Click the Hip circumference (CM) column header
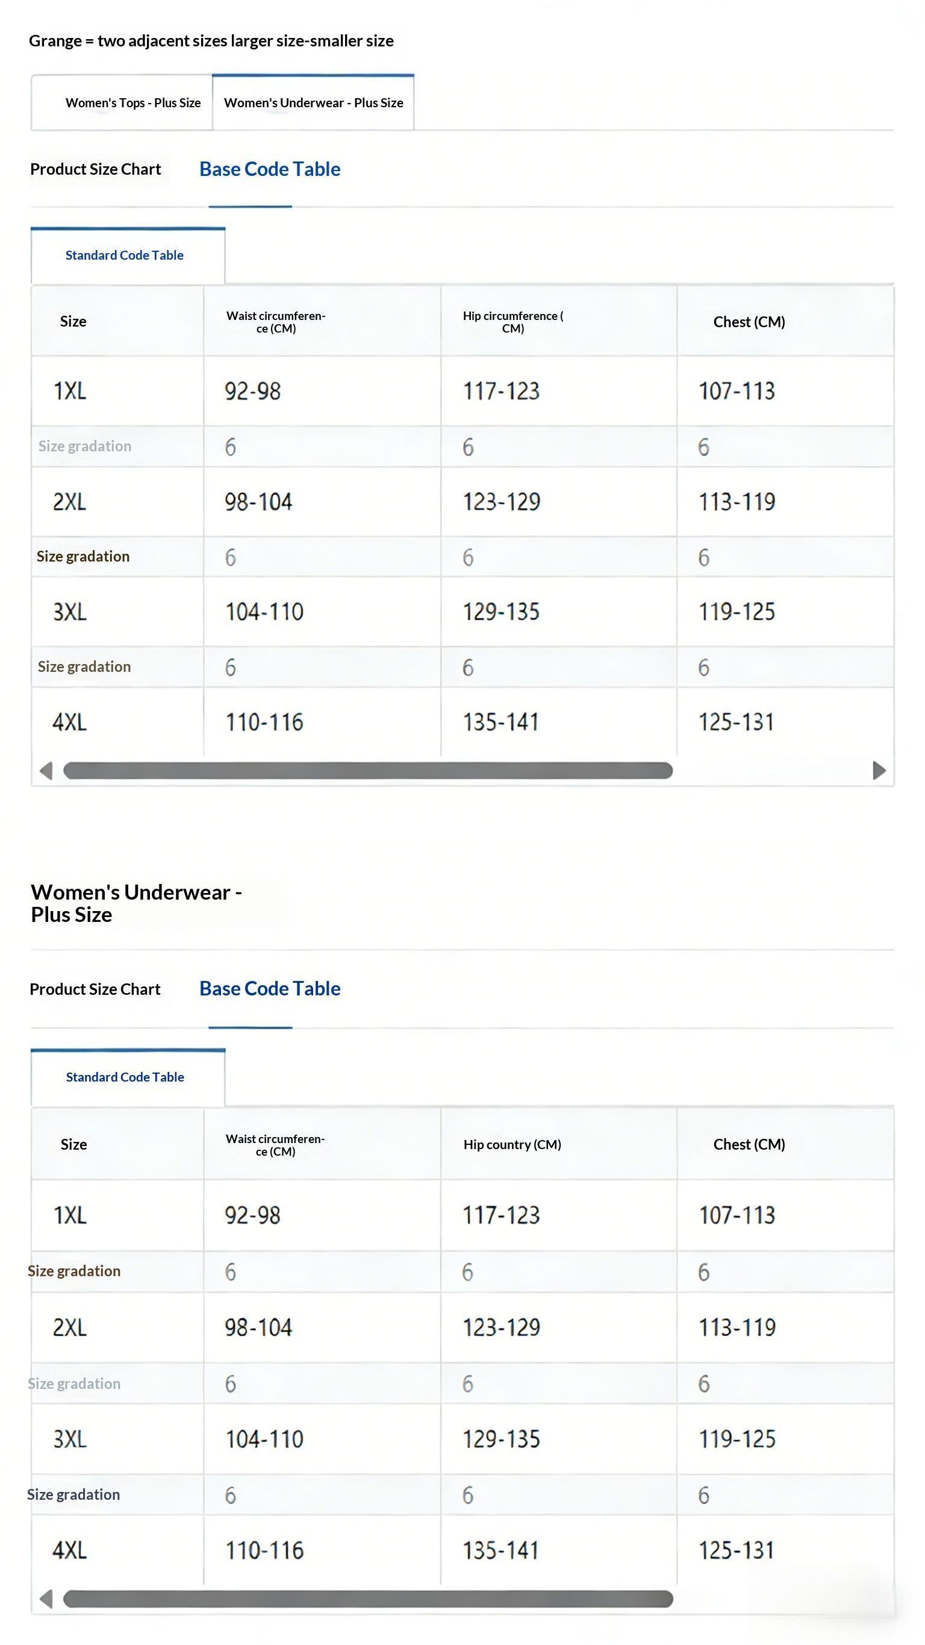This screenshot has height=1645, width=925. tap(512, 322)
